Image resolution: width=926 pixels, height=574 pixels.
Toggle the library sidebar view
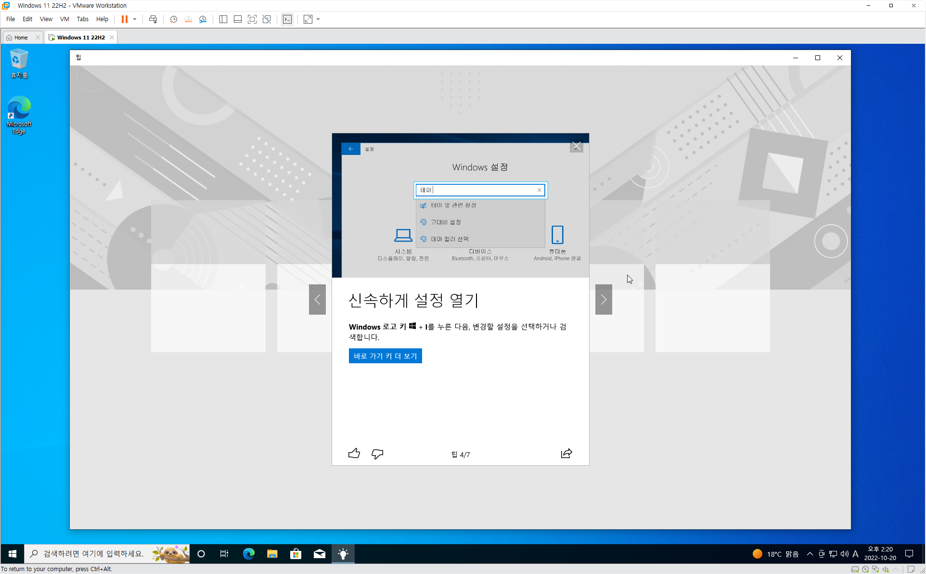point(223,19)
